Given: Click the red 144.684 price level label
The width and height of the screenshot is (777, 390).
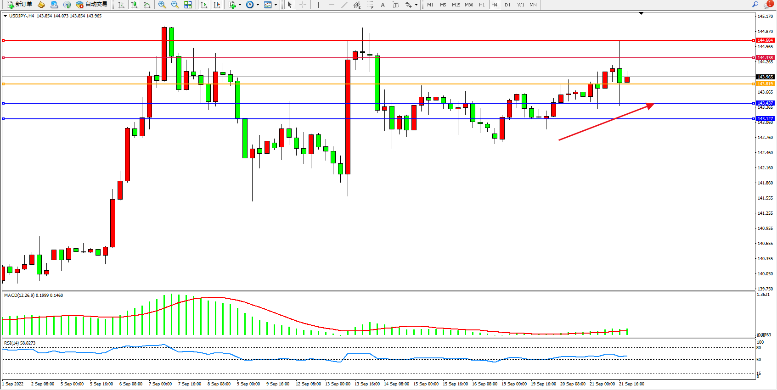Looking at the screenshot, I should pyautogui.click(x=765, y=40).
